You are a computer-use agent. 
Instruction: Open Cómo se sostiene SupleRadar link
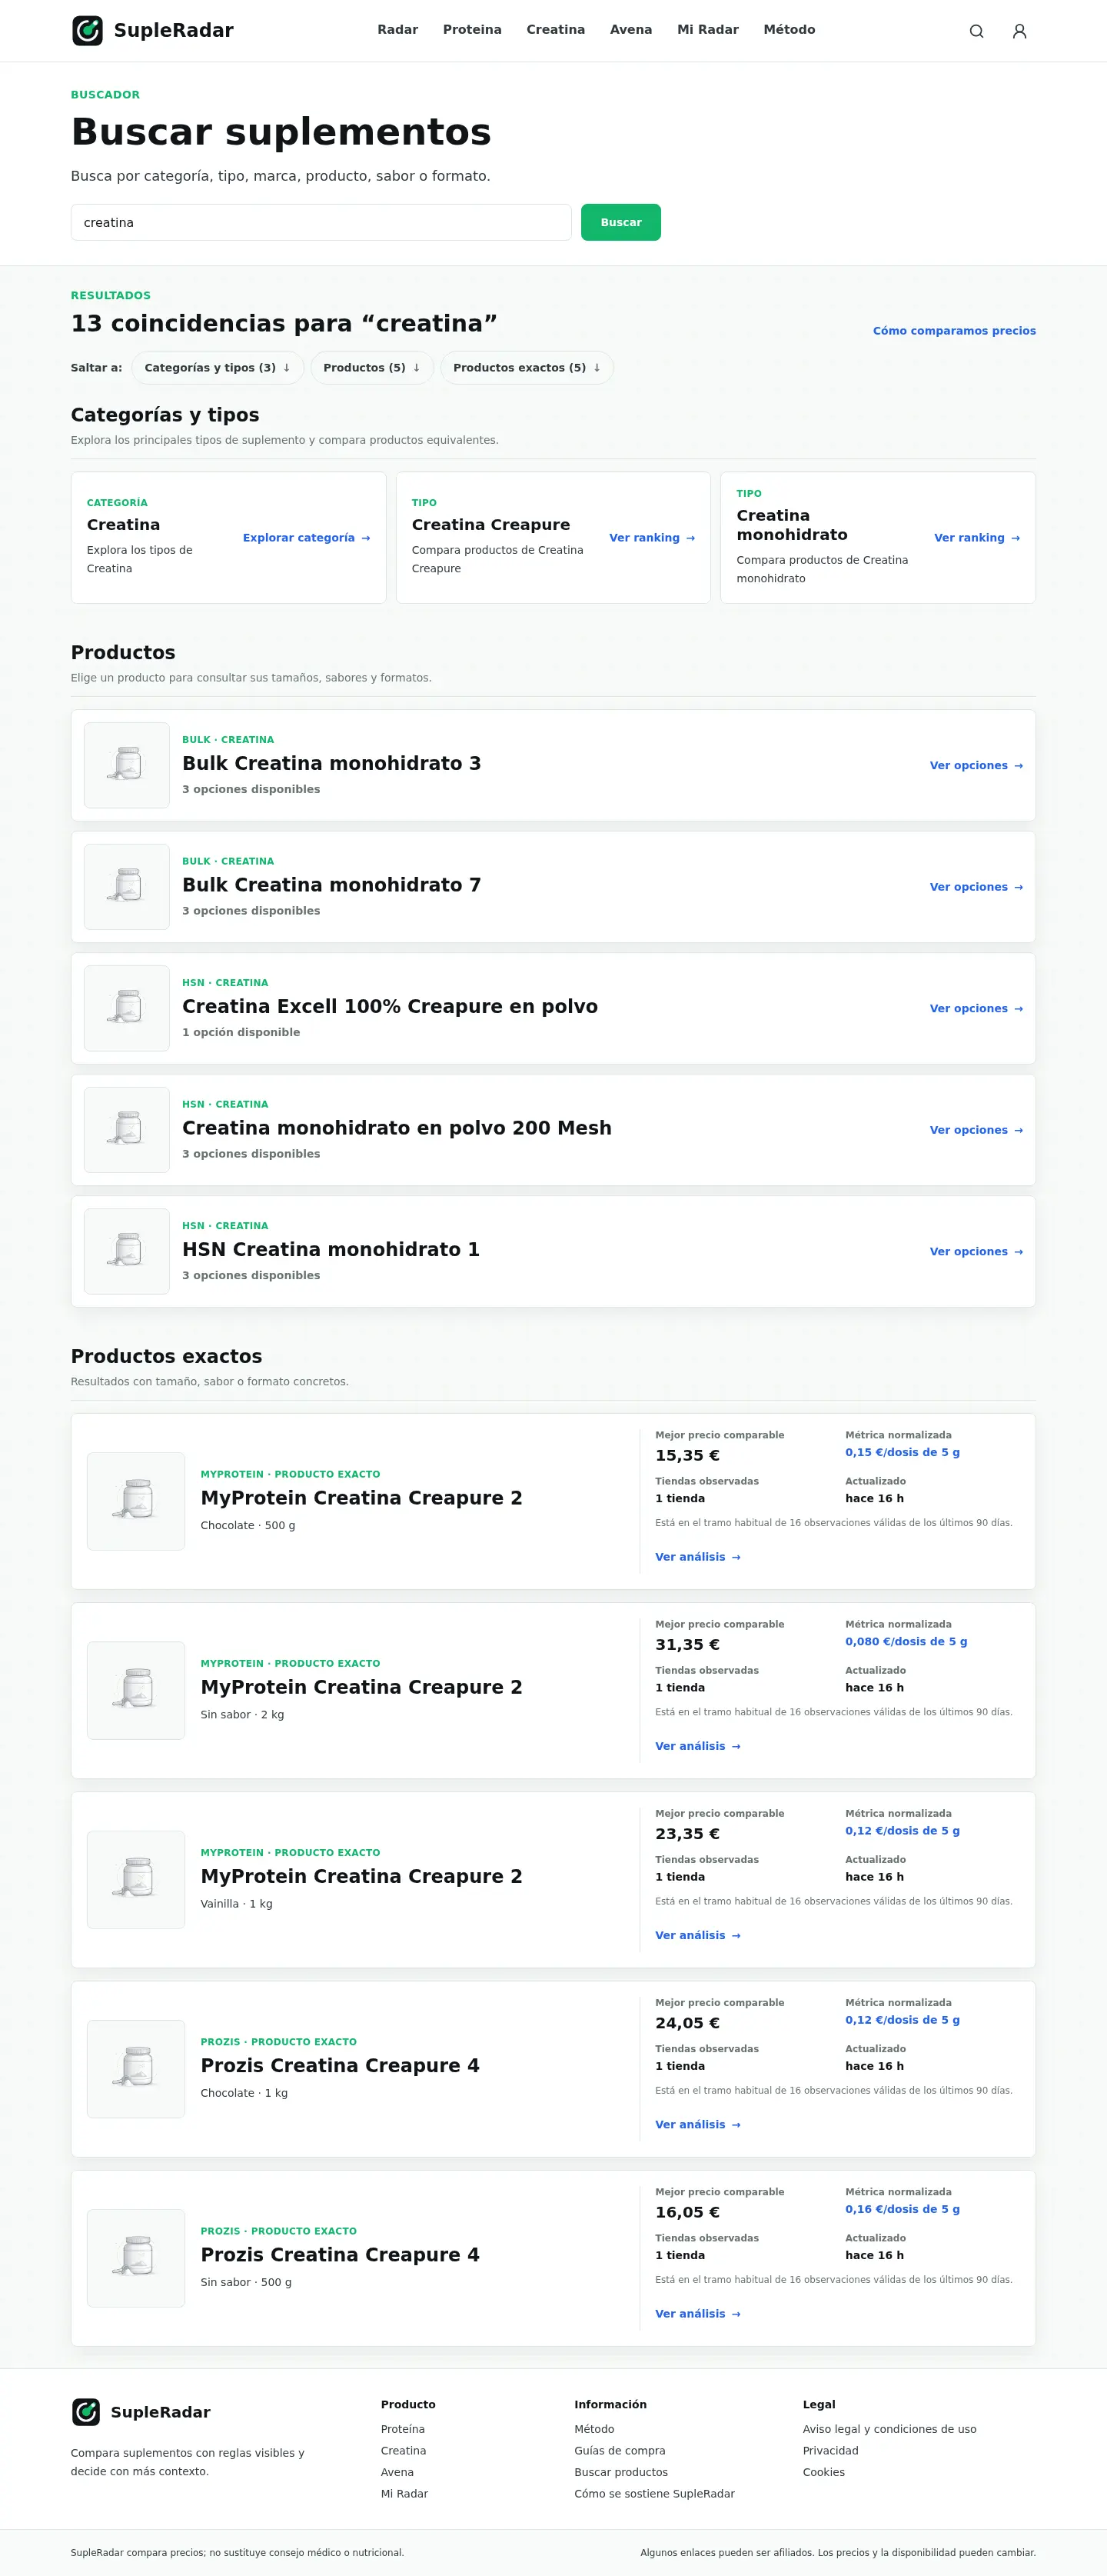point(654,2493)
